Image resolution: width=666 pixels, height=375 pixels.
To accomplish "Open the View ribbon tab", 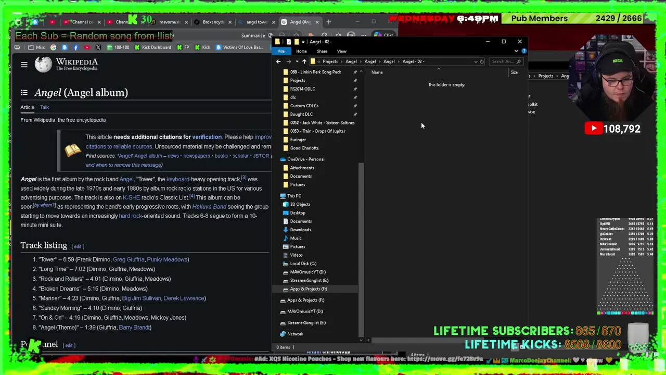I will (341, 51).
